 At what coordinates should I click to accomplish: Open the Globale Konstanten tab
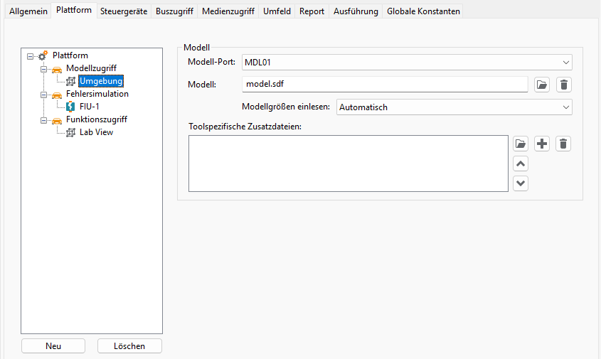tap(423, 11)
